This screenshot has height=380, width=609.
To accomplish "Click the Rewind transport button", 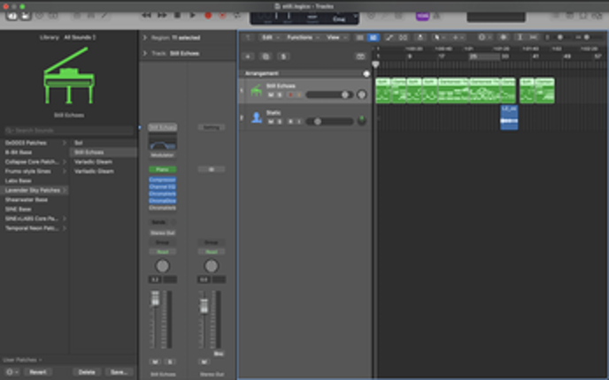I will pos(146,15).
